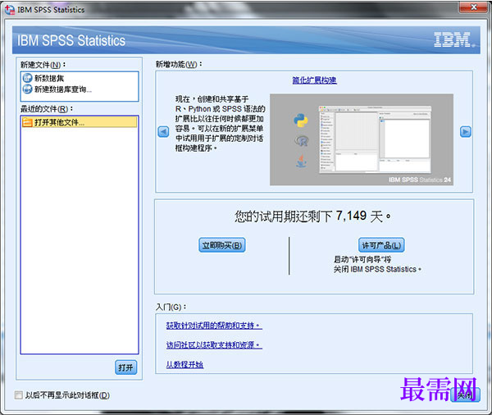Open the 从教程开始 tutorial link
Screen dimensions: 492x415
click(184, 364)
